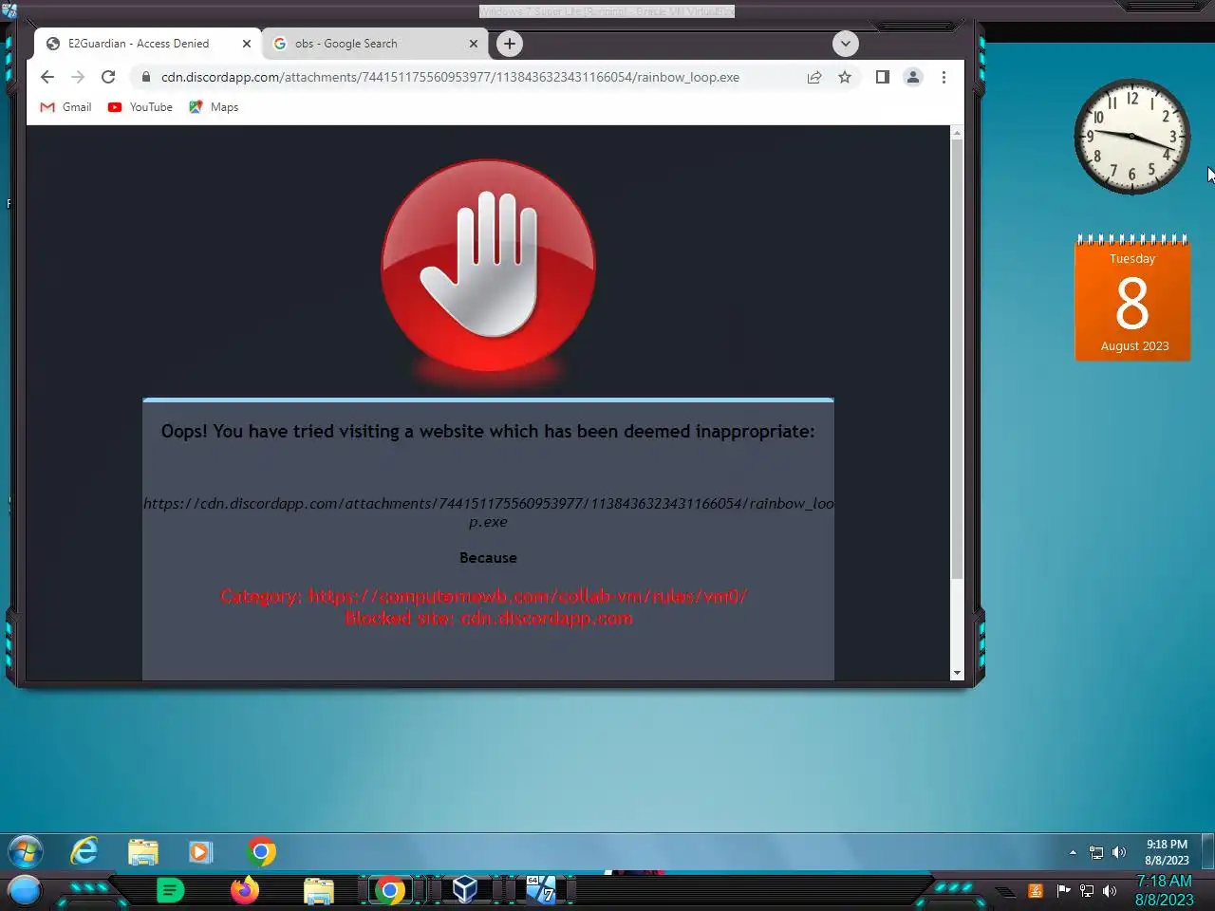Click Windows 7 VM icon on host taskbar
This screenshot has height=911, width=1215.
541,890
